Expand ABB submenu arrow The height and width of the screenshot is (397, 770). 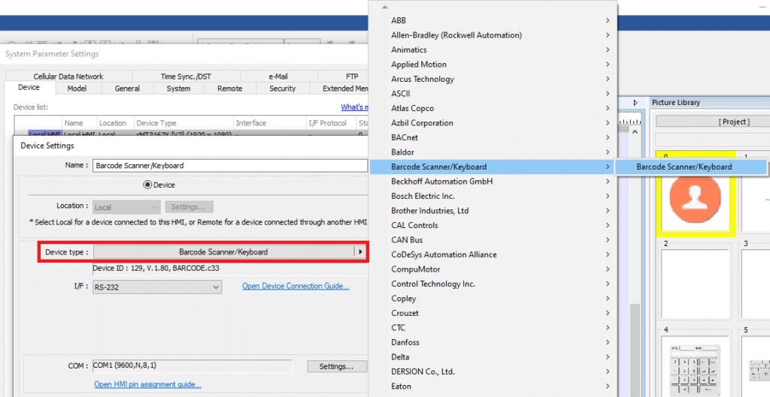(608, 20)
